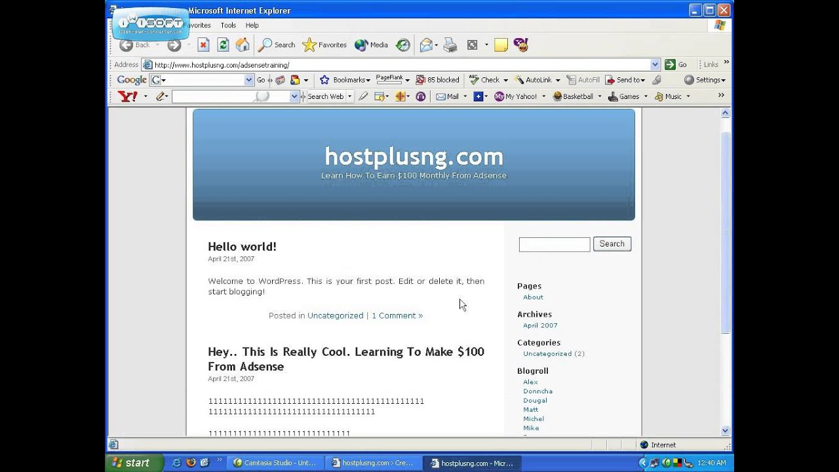Open the Search pane in toolbar

click(277, 45)
